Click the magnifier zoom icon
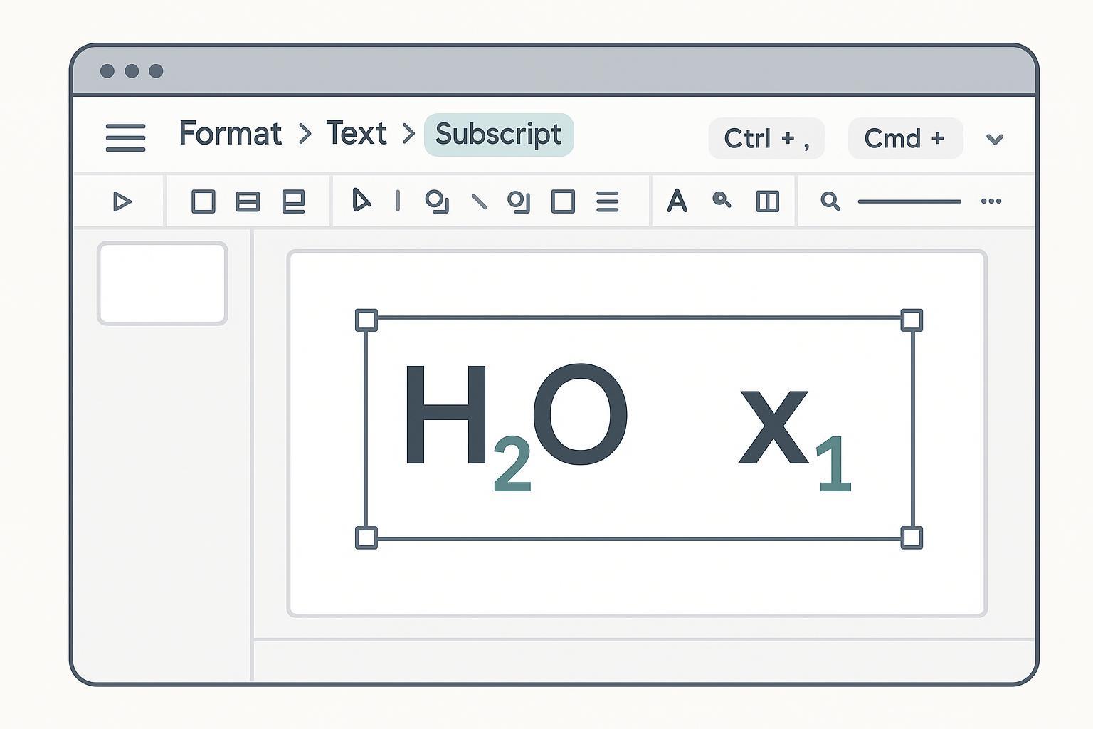This screenshot has height=729, width=1093. [830, 201]
